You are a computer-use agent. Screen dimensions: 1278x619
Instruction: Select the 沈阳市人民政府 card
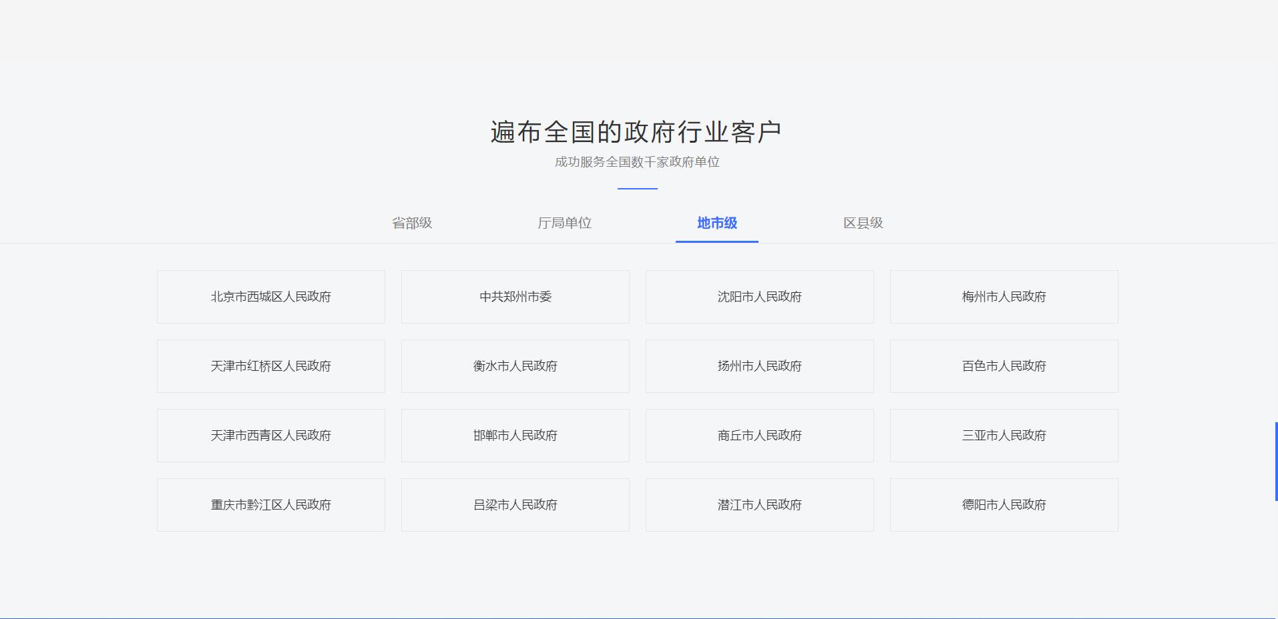point(759,297)
